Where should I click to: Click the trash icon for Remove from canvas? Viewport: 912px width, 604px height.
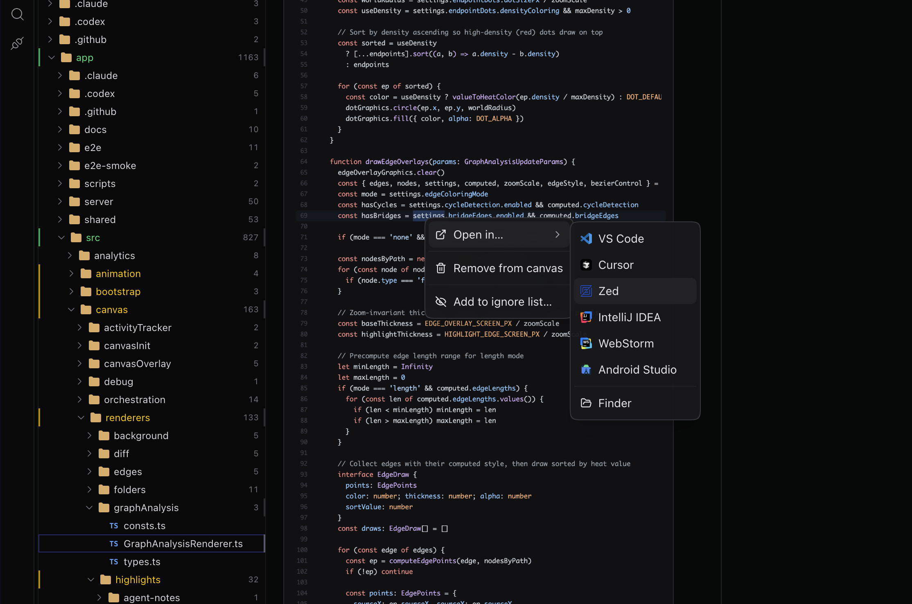coord(441,268)
